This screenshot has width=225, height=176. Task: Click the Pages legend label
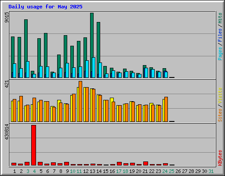click(220, 54)
